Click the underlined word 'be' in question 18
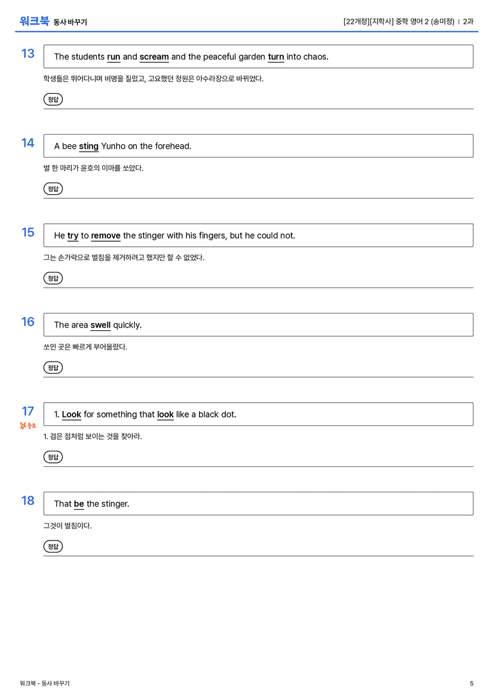 (x=79, y=503)
